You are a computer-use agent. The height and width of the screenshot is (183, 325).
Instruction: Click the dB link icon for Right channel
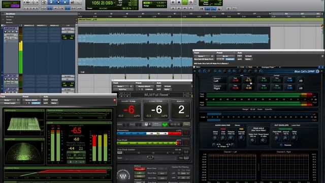301,88
